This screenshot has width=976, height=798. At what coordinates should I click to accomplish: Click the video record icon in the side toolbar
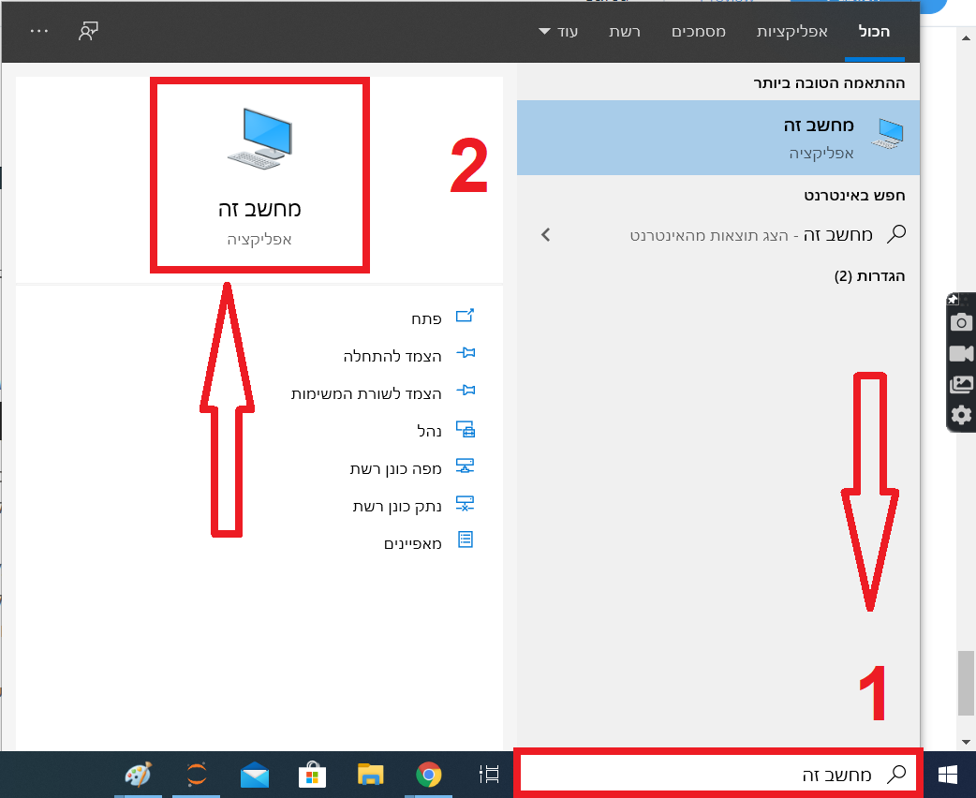(x=961, y=353)
